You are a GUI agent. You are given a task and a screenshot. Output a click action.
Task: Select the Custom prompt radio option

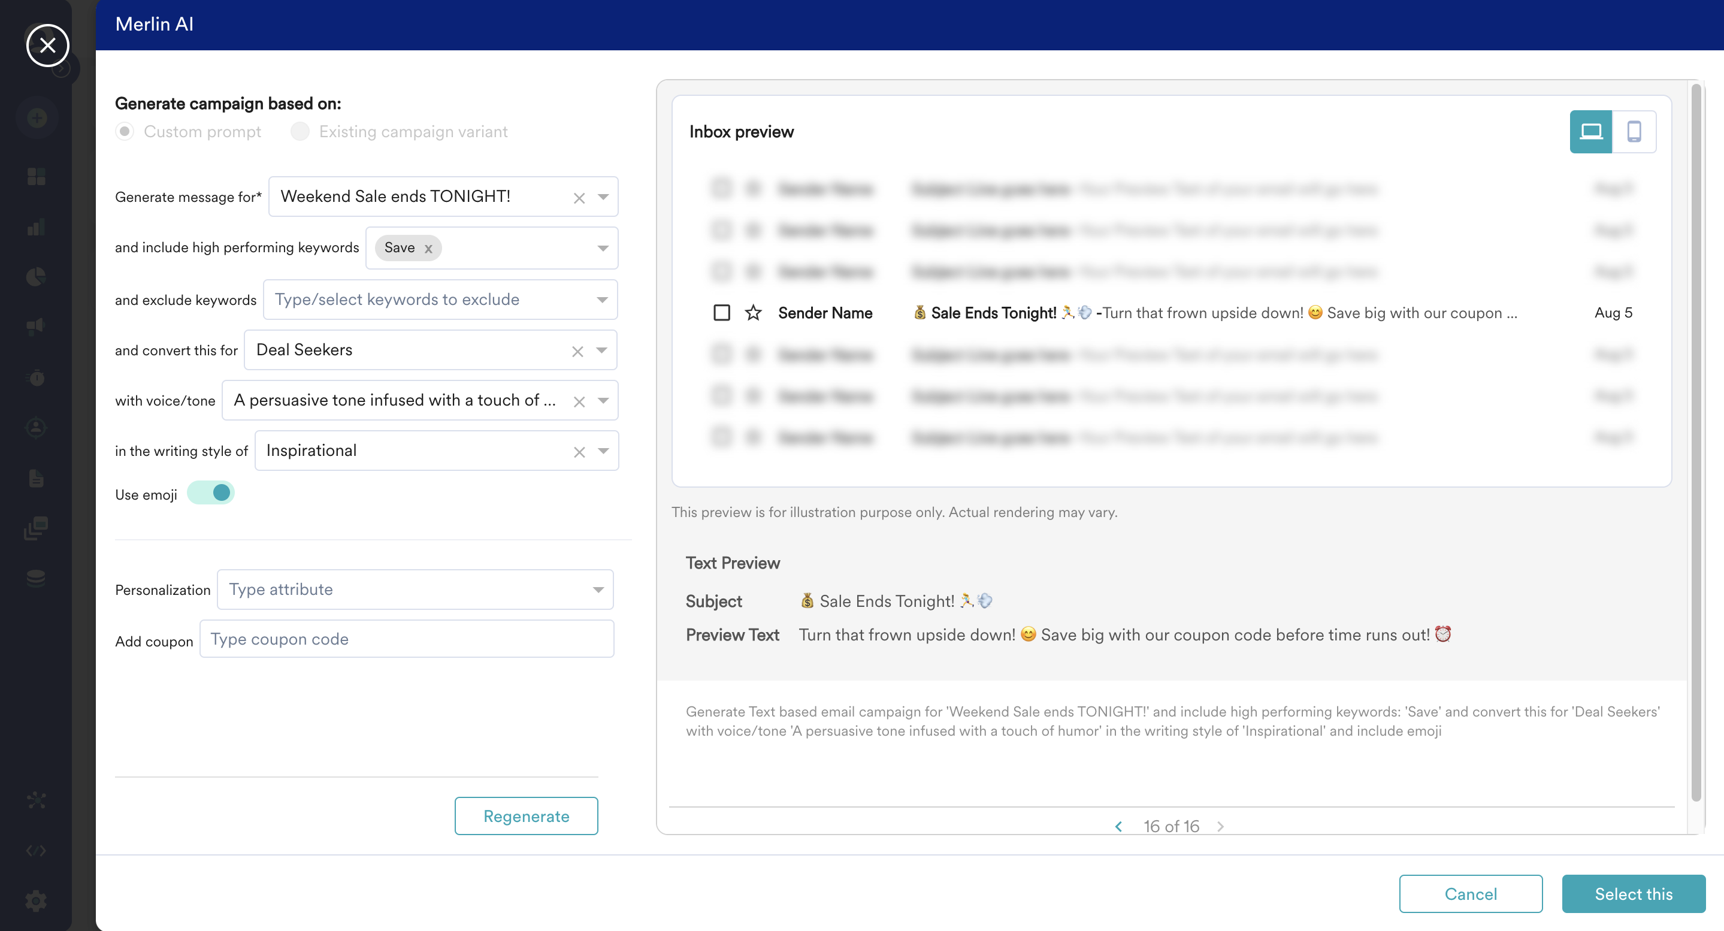click(125, 131)
